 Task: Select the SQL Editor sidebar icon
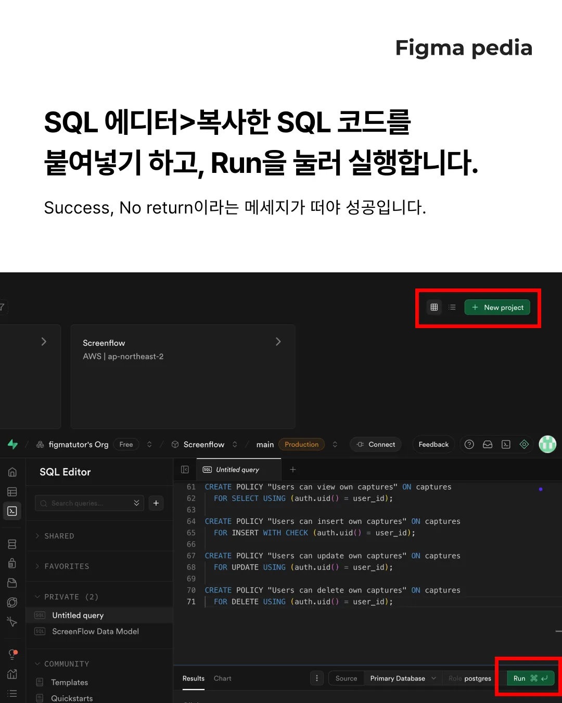[12, 511]
